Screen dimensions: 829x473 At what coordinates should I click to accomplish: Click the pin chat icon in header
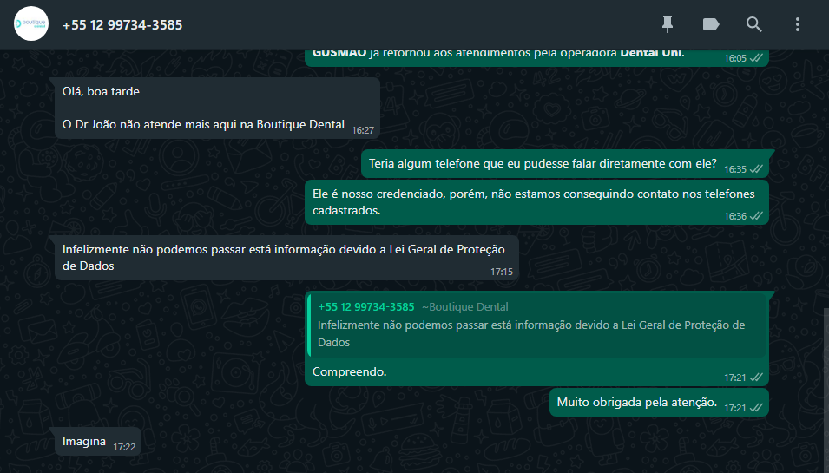click(x=668, y=24)
